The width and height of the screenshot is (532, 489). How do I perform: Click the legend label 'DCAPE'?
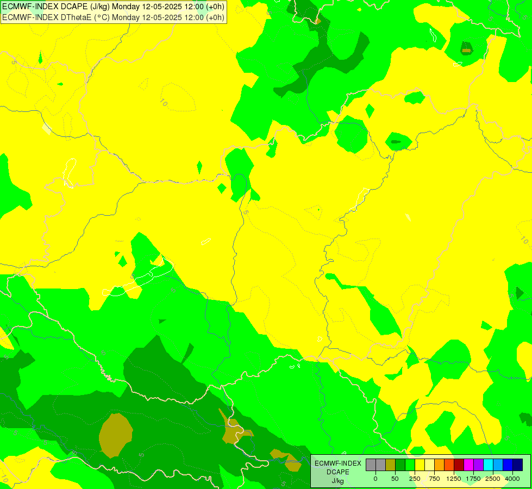click(338, 472)
